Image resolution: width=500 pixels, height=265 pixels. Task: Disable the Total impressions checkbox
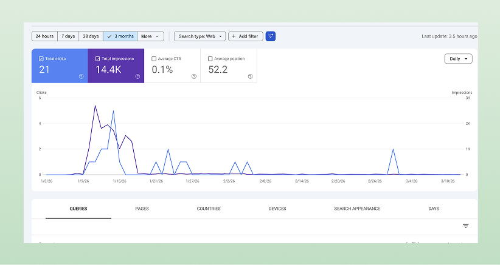[97, 59]
